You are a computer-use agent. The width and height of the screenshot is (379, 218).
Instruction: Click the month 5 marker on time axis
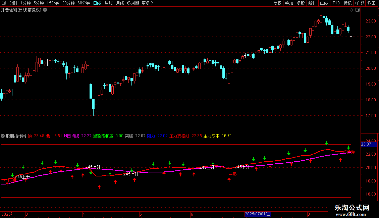[141, 214]
